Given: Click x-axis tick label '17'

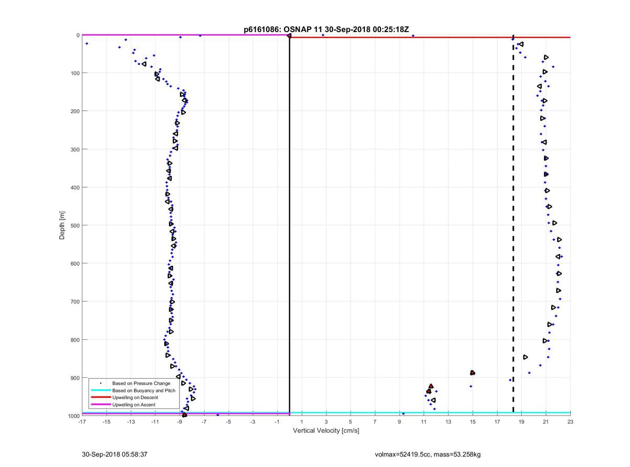Looking at the screenshot, I should [x=497, y=421].
